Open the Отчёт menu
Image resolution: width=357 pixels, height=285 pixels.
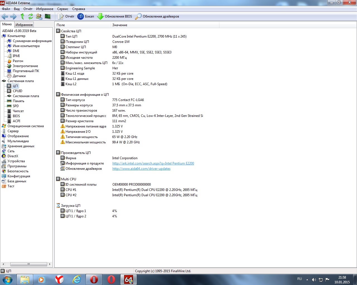(28, 9)
